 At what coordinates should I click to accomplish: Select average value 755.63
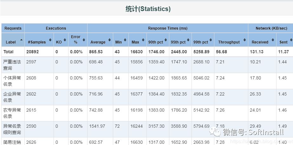pos(96,78)
